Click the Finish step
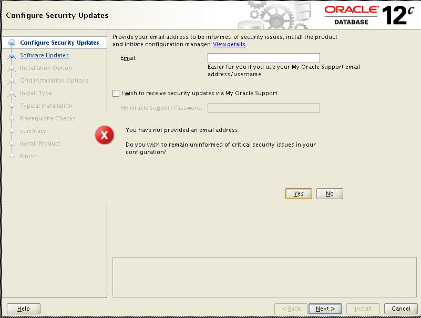 (28, 156)
